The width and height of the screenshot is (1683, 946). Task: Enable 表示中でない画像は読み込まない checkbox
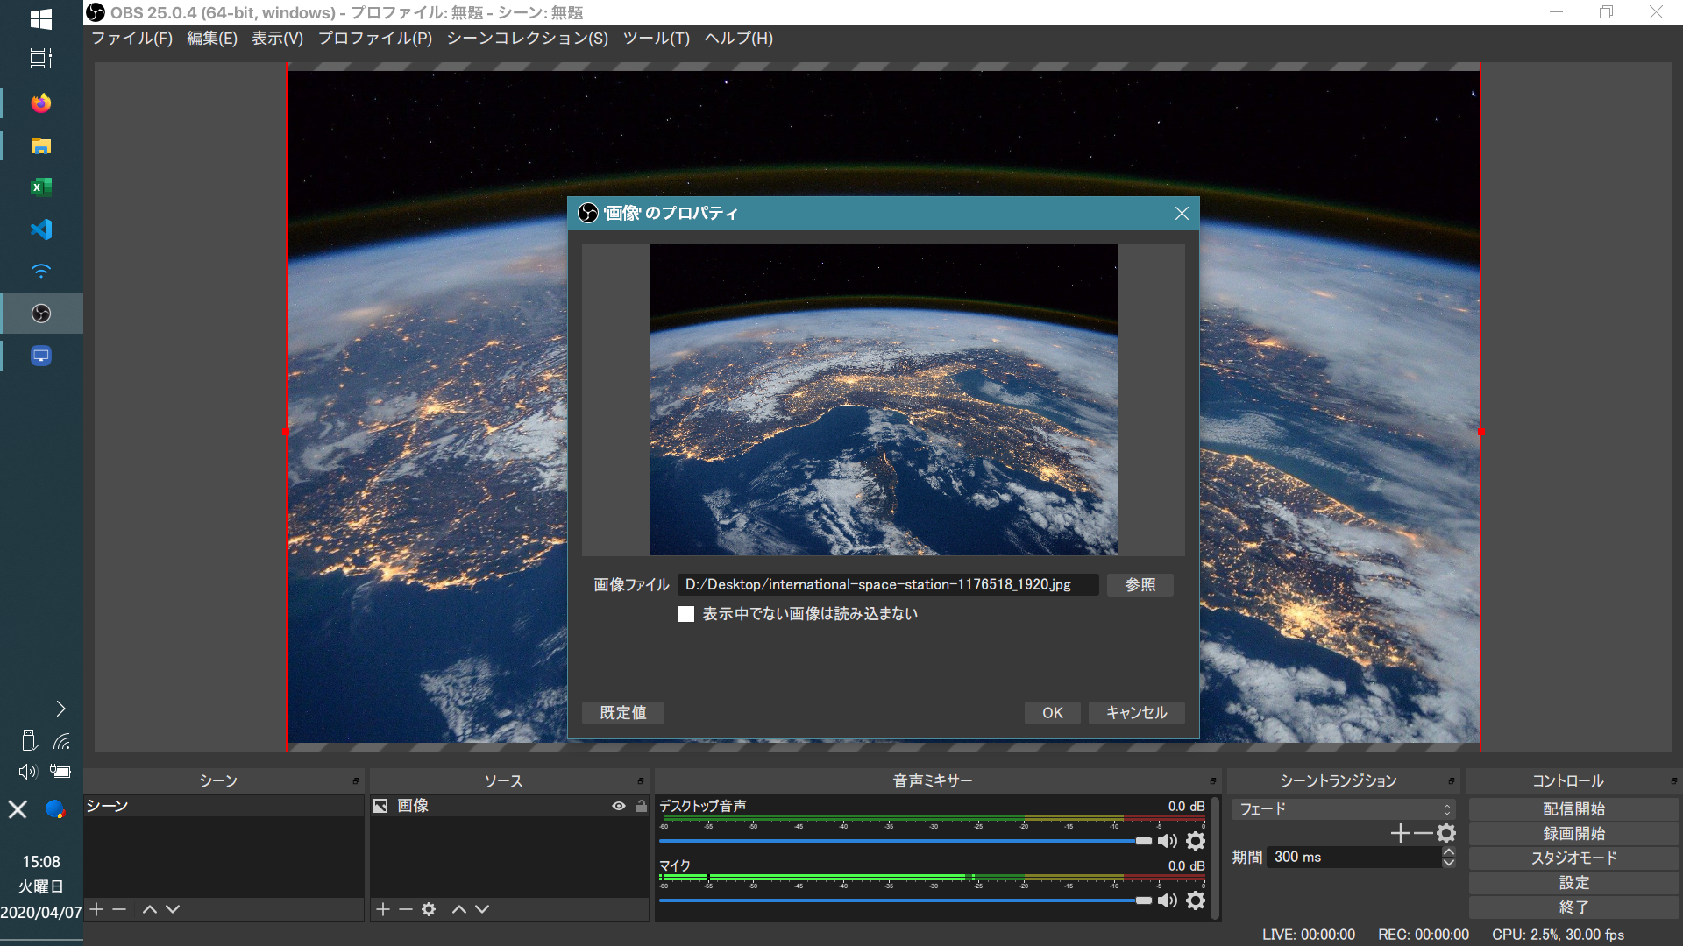pyautogui.click(x=686, y=614)
